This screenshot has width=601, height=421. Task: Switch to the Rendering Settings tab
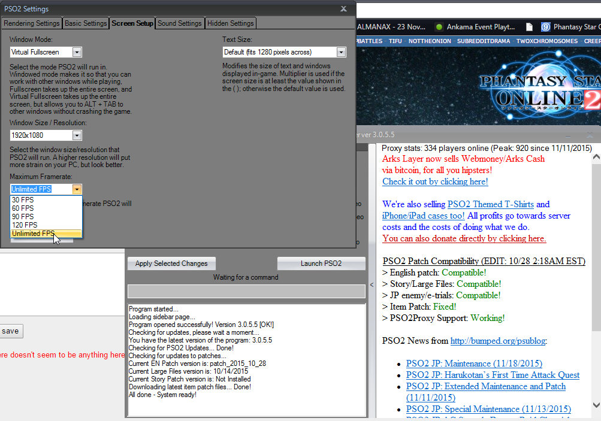tap(31, 23)
